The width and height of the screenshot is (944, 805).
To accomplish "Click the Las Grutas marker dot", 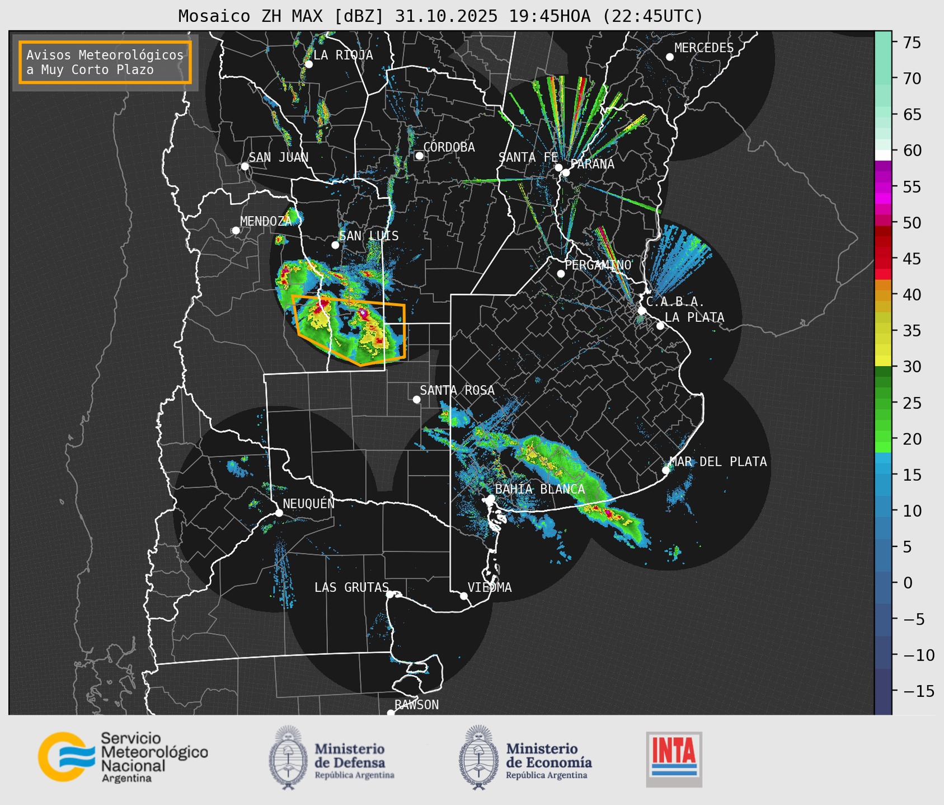I will [x=390, y=594].
